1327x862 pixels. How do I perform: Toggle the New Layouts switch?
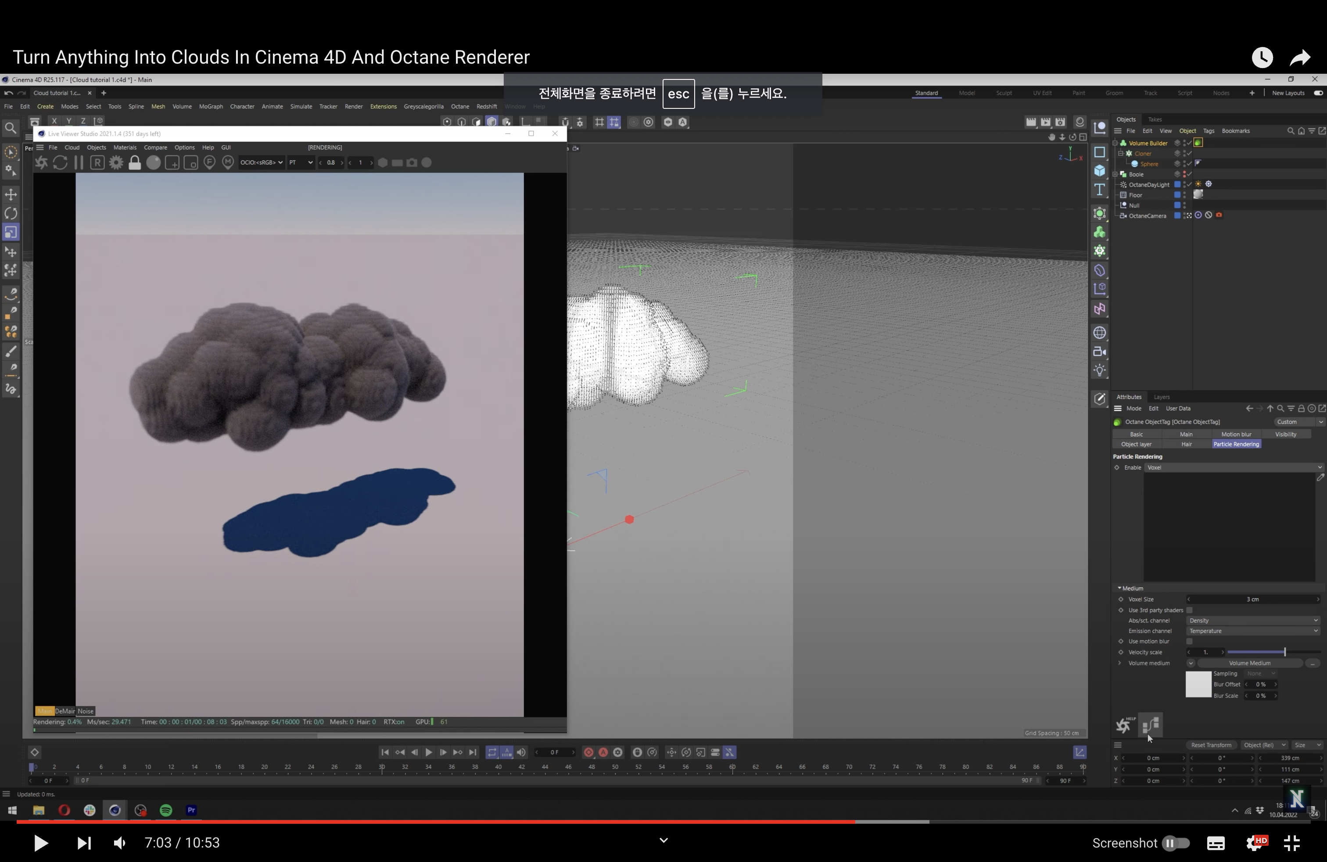pyautogui.click(x=1318, y=93)
